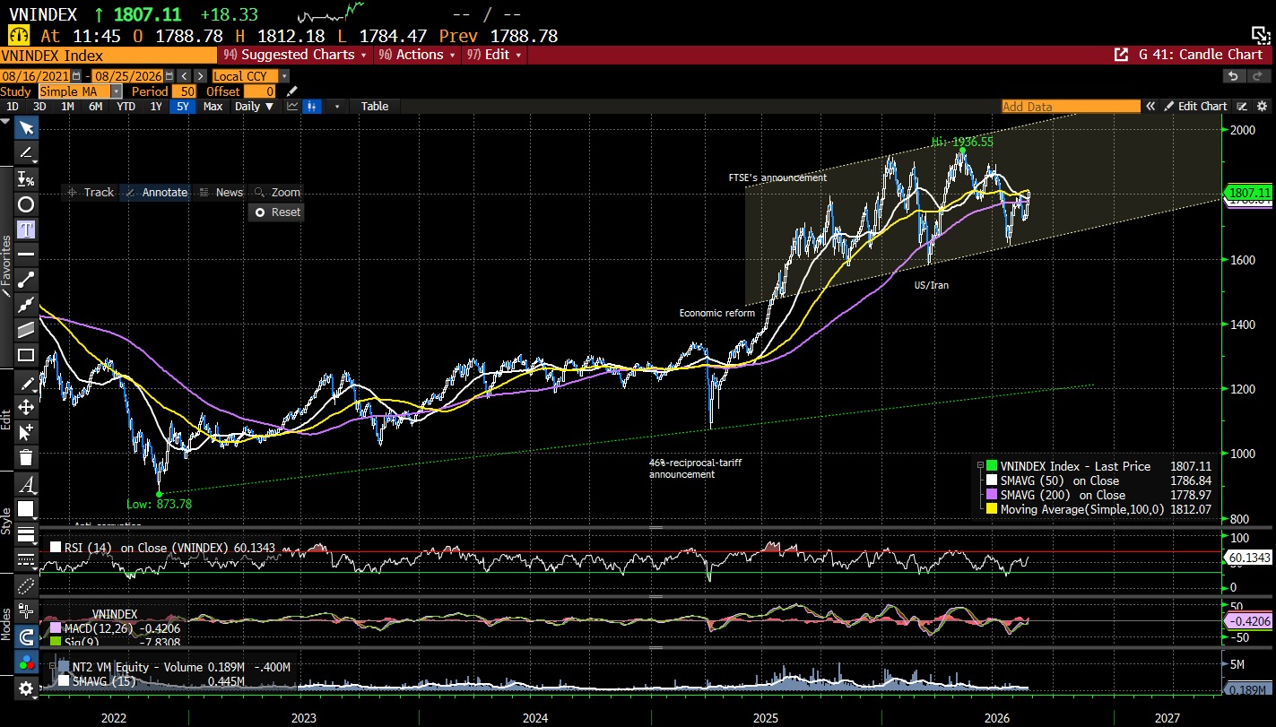Select the regression line tool
The height and width of the screenshot is (727, 1276).
coord(26,305)
